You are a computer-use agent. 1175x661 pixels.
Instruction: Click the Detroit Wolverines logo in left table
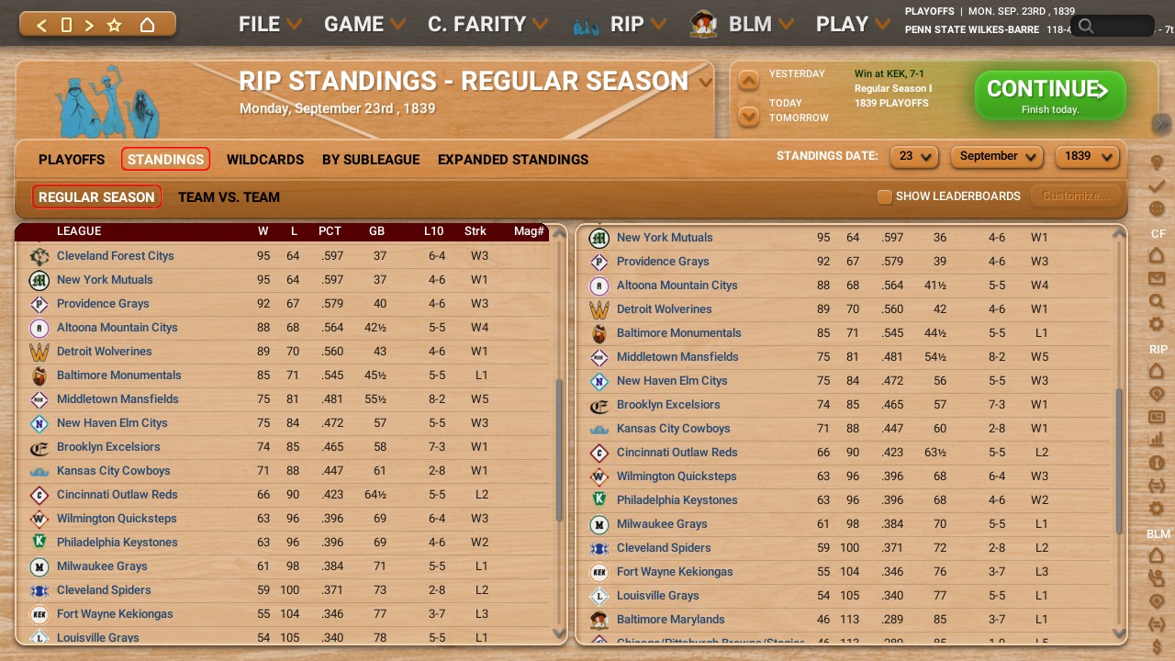point(39,352)
